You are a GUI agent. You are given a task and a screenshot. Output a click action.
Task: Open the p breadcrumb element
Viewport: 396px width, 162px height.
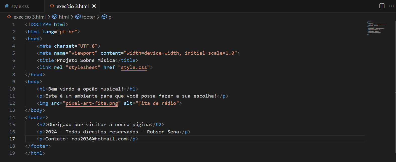coord(110,17)
